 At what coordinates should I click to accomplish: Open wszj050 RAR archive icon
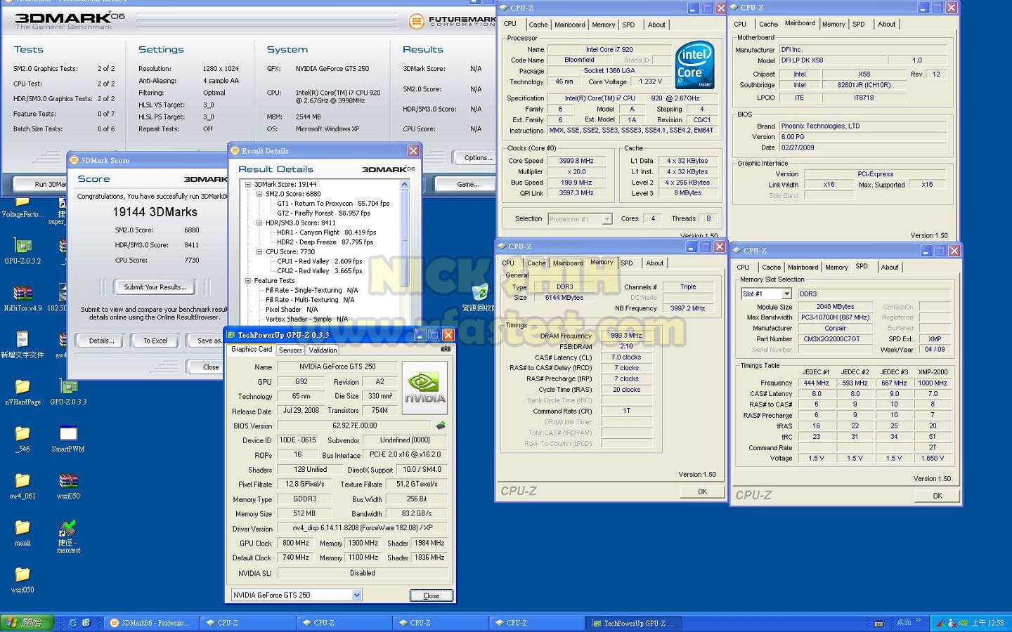[68, 481]
